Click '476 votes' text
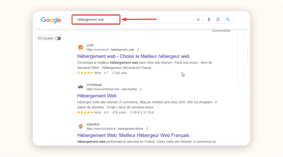Screen dimensions: 283x157 119,113
